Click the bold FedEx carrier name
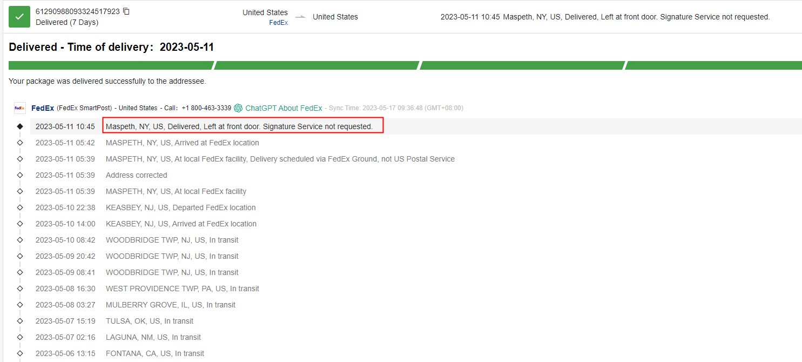This screenshot has width=802, height=362. click(x=43, y=108)
